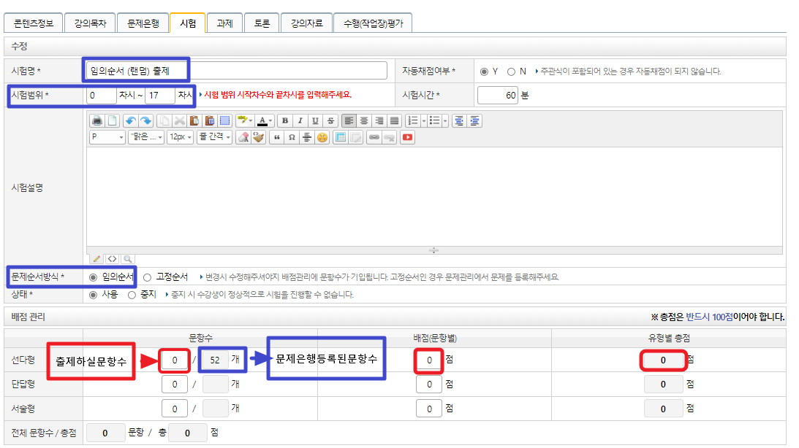Switch to HTML source view button

coord(112,258)
